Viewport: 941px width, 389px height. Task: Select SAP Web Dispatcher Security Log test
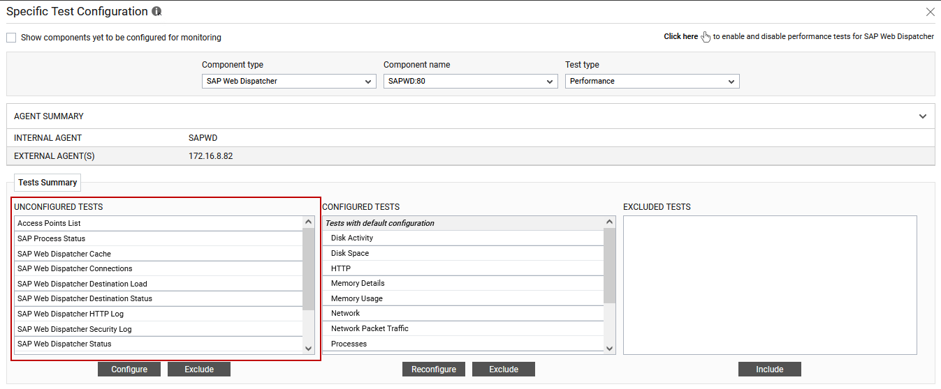point(158,329)
